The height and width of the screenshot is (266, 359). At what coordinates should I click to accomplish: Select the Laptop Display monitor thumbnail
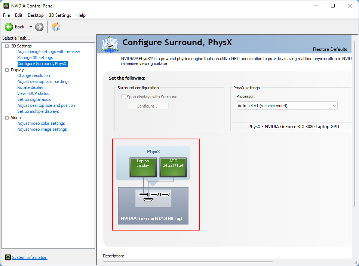(143, 167)
